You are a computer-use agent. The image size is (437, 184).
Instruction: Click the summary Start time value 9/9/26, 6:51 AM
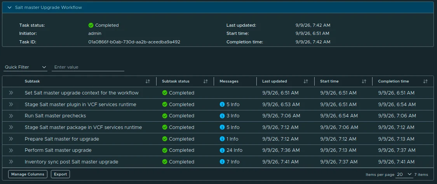point(312,33)
